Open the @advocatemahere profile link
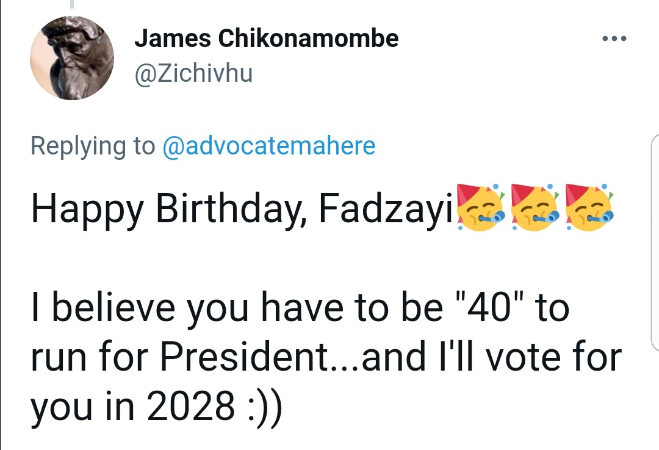Screen dimensions: 659x450 [x=268, y=147]
